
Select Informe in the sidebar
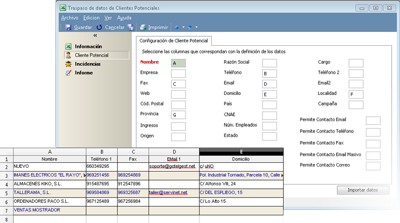[x=84, y=73]
